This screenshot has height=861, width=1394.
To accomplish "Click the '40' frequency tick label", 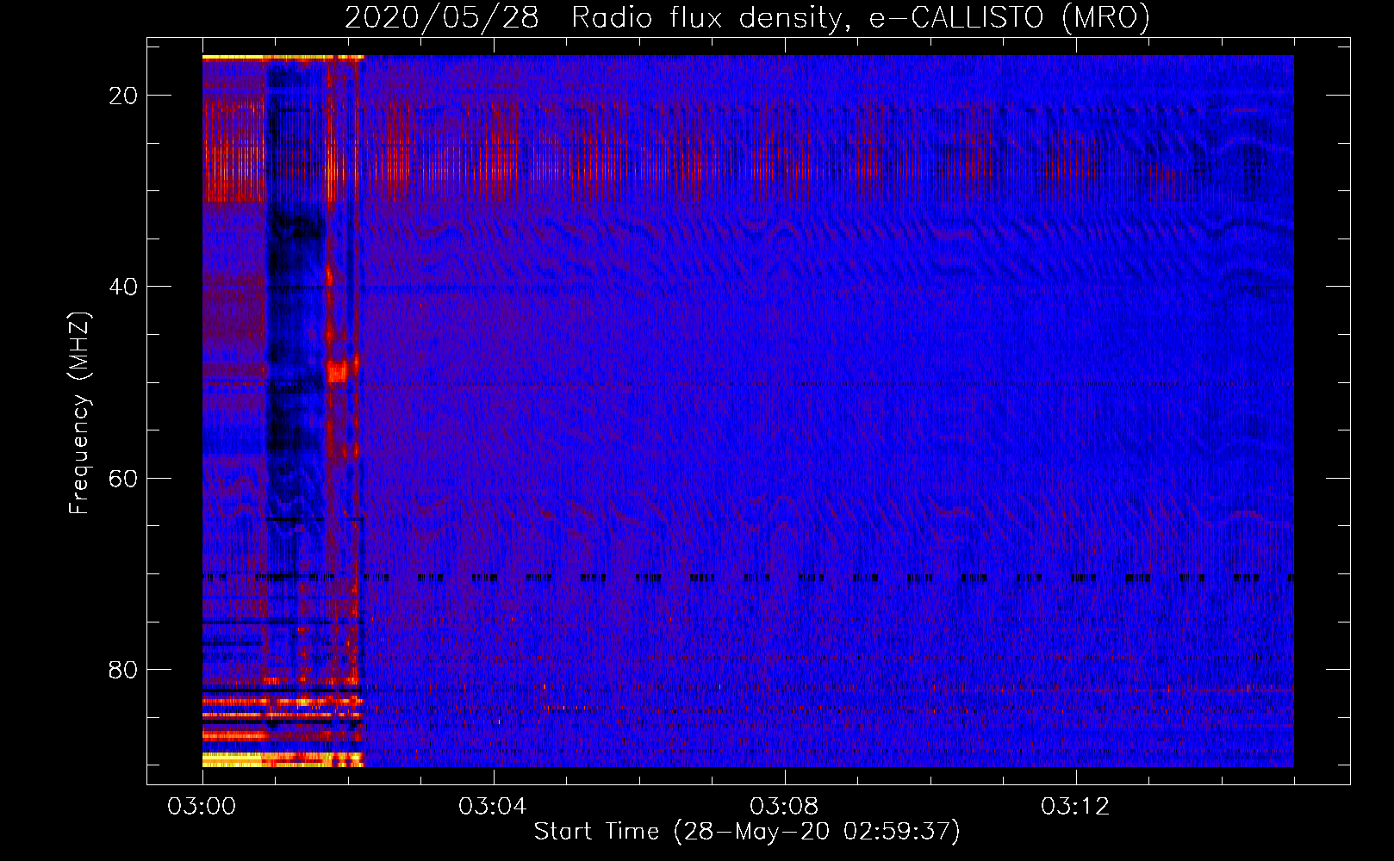I will pos(123,287).
